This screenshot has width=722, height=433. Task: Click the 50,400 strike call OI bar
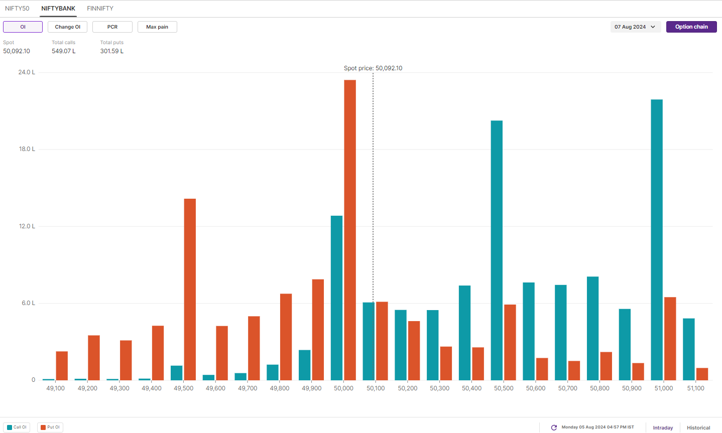pos(464,333)
